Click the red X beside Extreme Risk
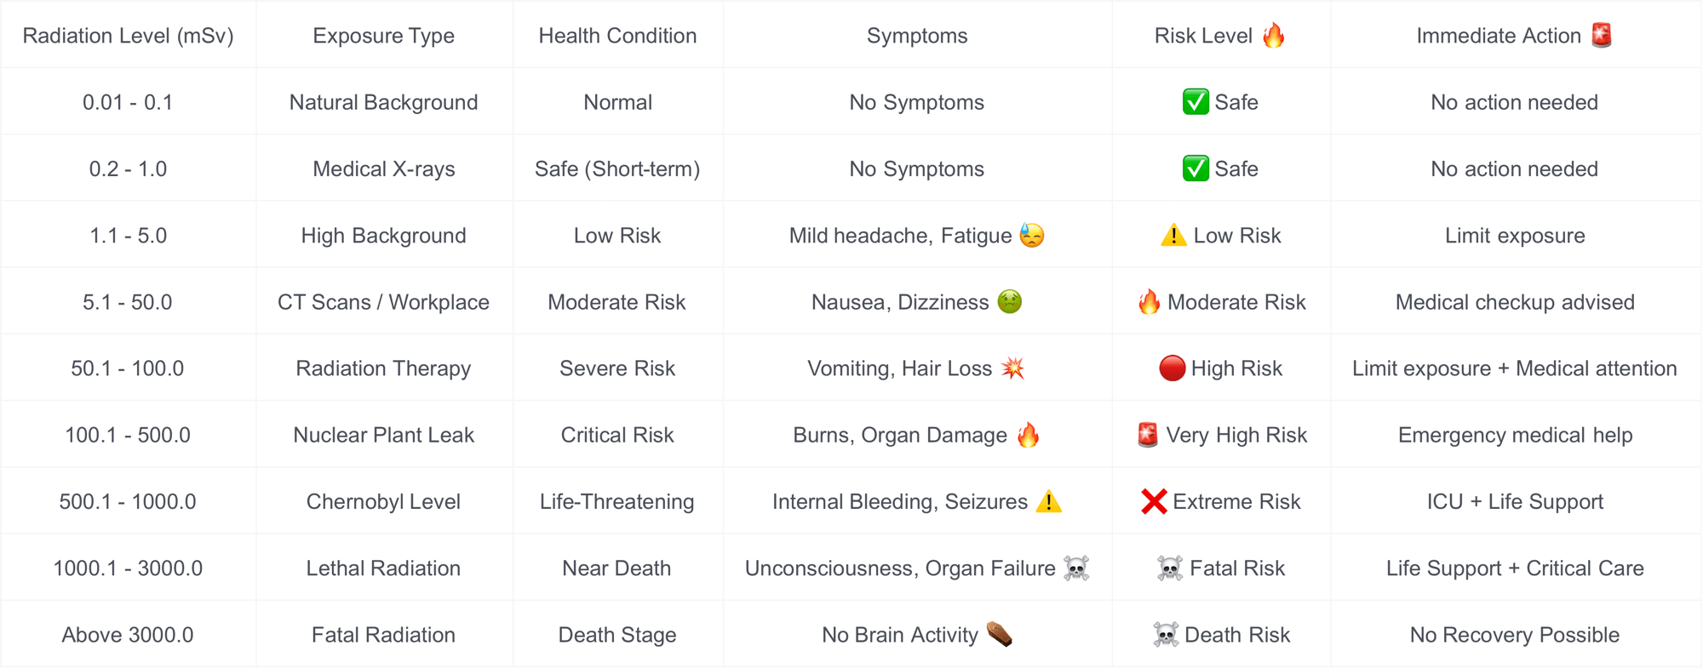Screen dimensions: 1703x668 (x=1154, y=502)
